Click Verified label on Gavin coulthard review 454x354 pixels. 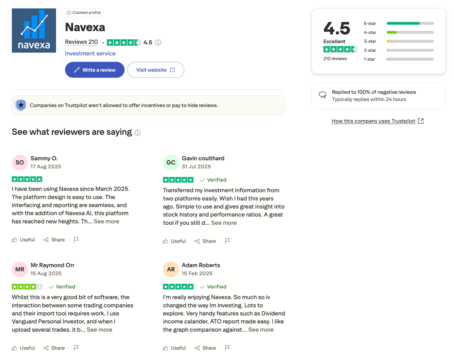(213, 180)
